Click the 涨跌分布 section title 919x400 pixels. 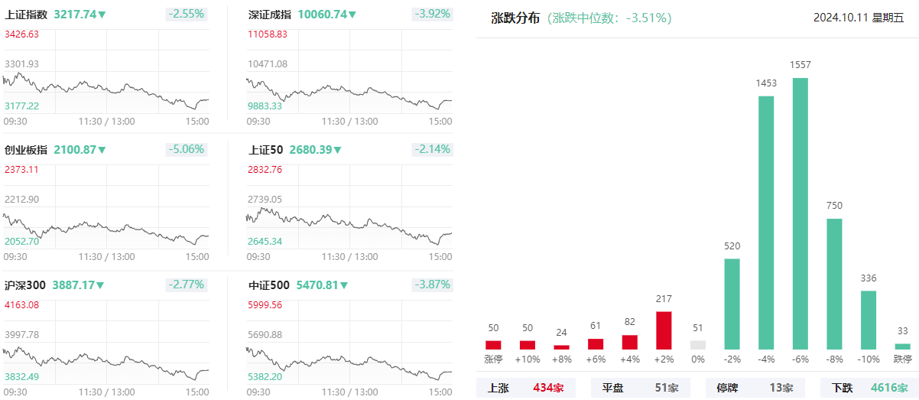pos(515,18)
